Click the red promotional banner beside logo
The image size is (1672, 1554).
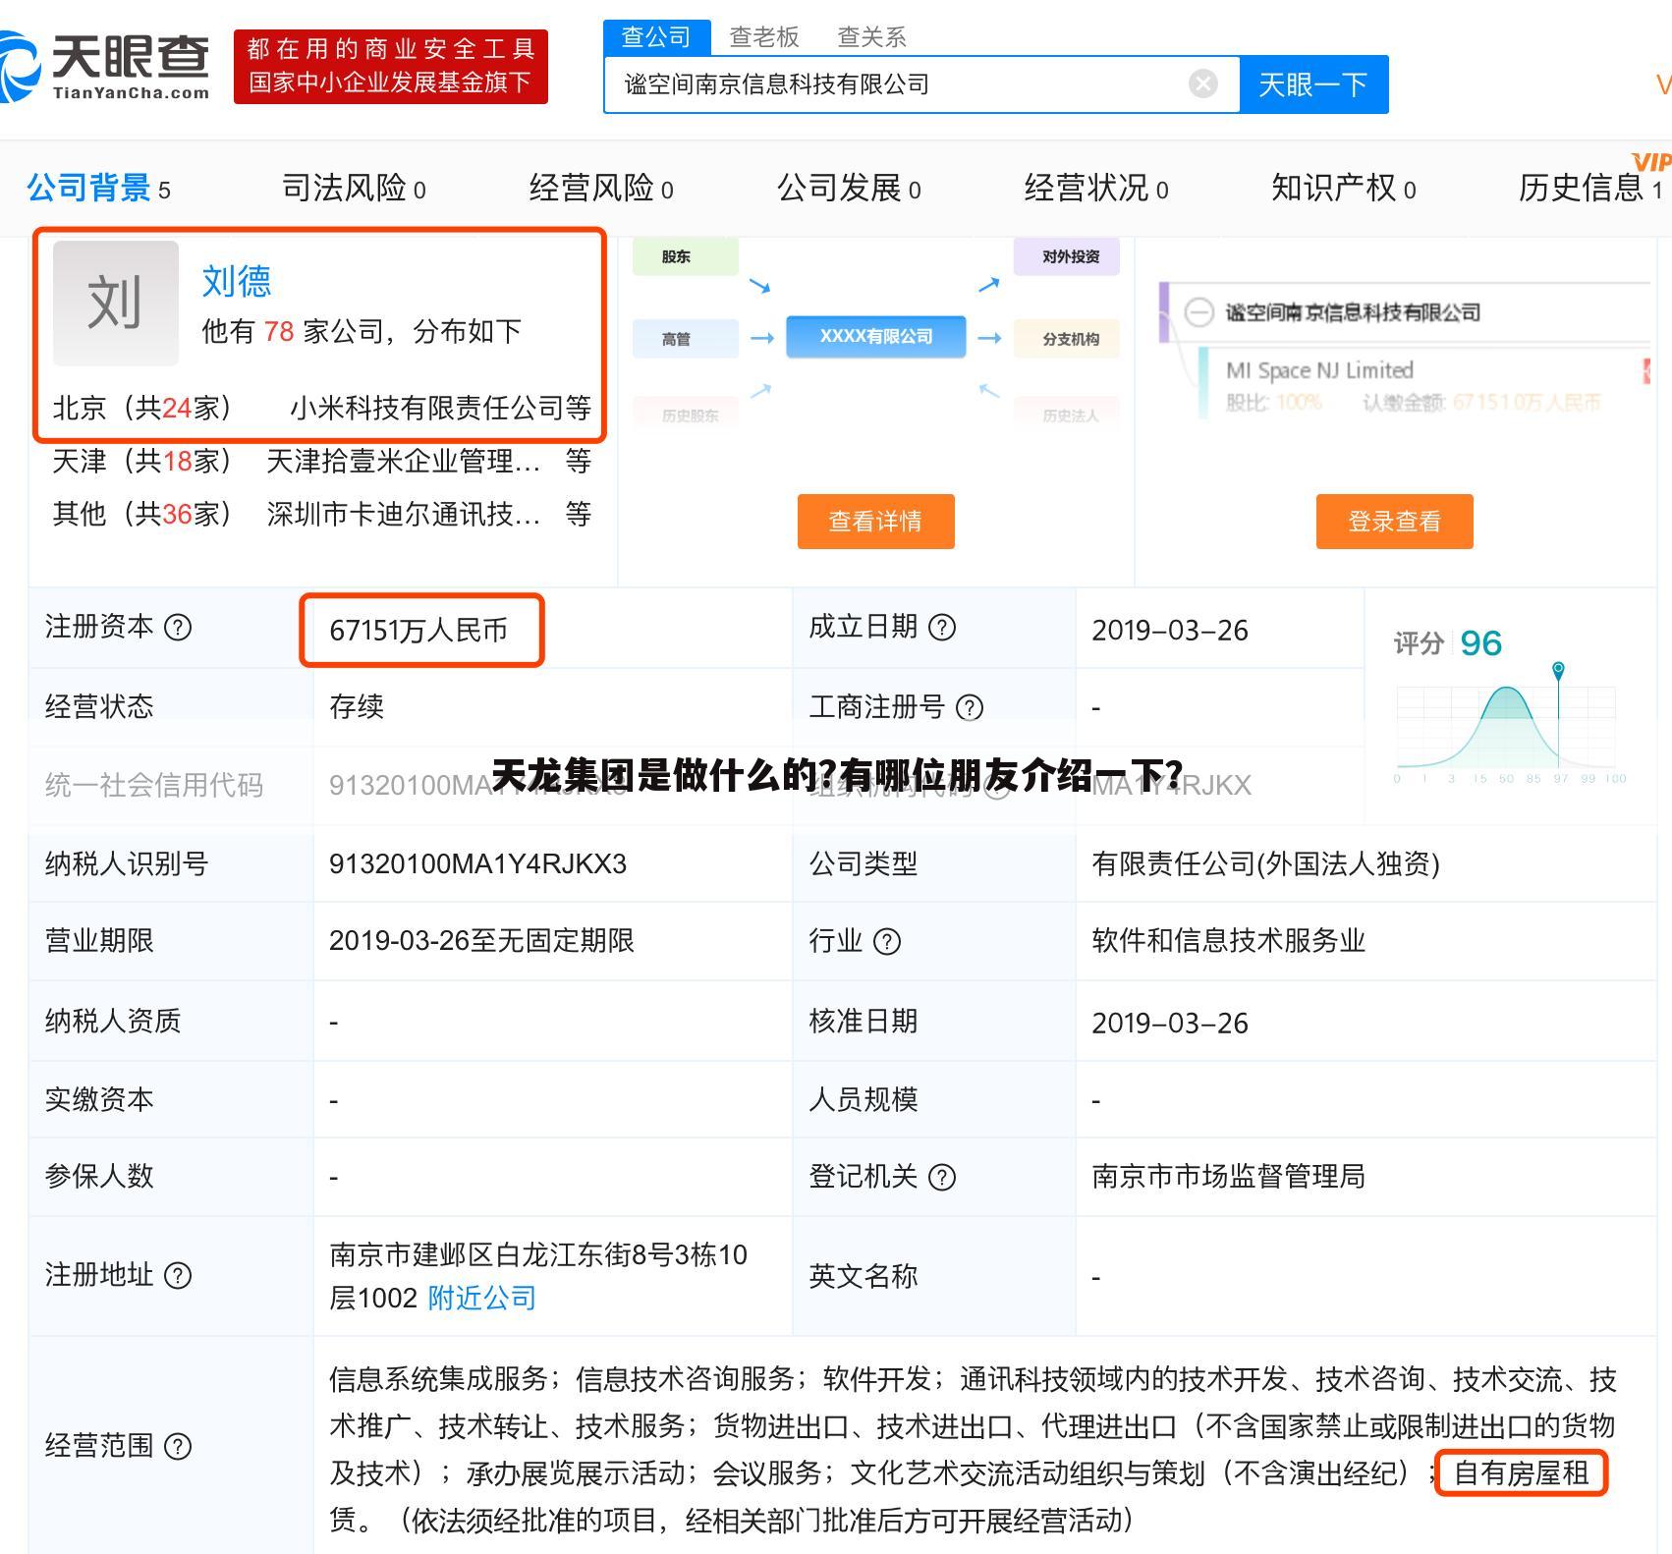pos(391,66)
